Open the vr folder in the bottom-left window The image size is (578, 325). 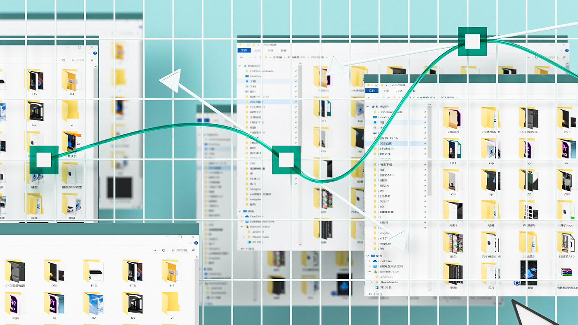[x=172, y=306]
